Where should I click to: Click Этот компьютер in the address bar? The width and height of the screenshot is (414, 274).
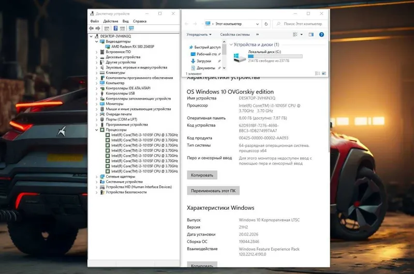(228, 24)
